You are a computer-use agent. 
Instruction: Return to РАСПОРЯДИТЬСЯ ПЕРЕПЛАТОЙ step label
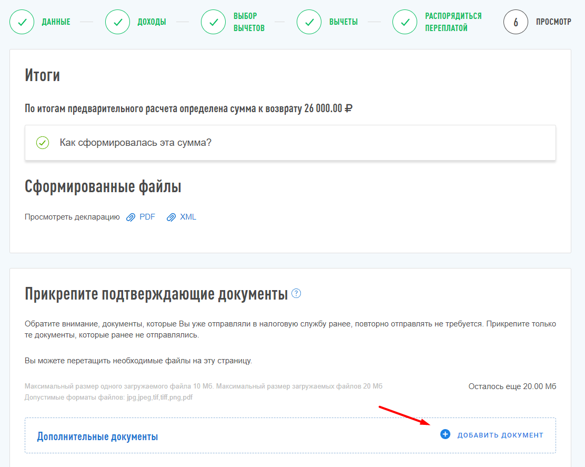(x=453, y=22)
